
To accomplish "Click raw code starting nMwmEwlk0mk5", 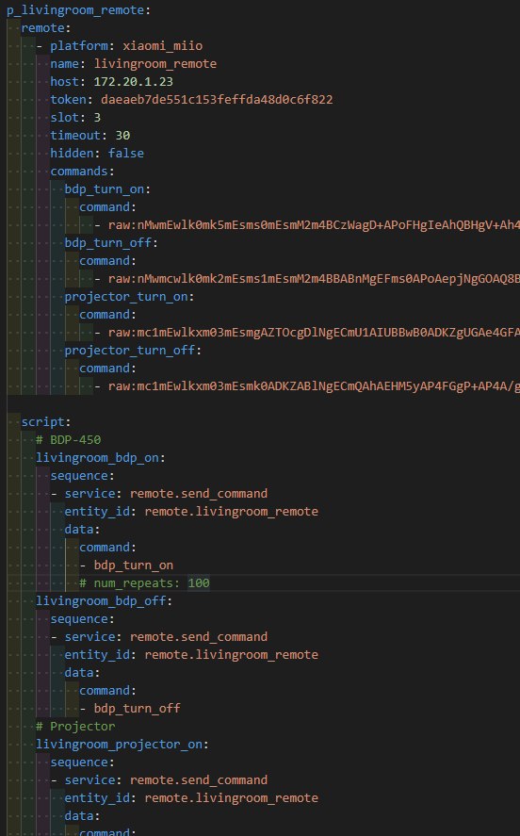I will (314, 225).
